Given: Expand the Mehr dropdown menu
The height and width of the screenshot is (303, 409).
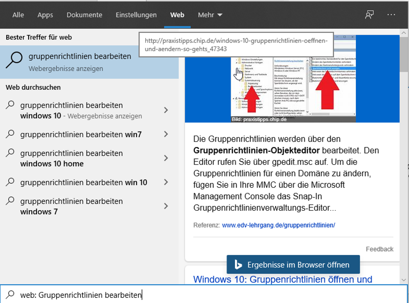Looking at the screenshot, I should (210, 15).
